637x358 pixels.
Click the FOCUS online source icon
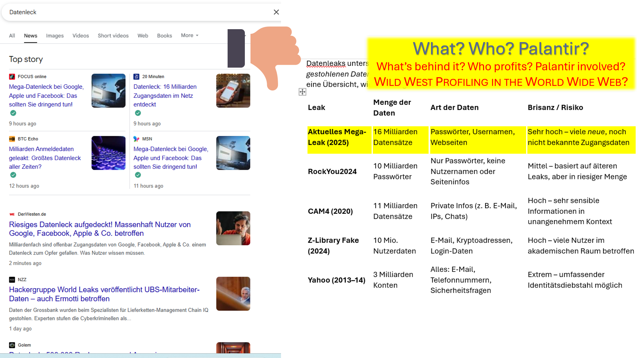[12, 77]
